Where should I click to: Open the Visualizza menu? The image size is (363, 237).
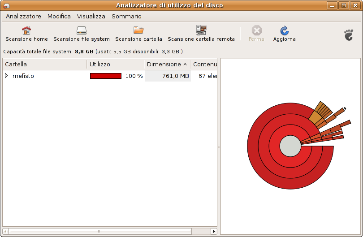[x=91, y=17]
